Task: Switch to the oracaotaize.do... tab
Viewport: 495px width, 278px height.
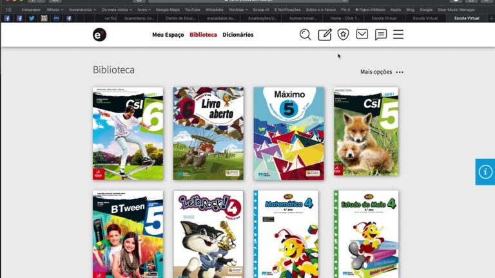Action: (x=221, y=18)
